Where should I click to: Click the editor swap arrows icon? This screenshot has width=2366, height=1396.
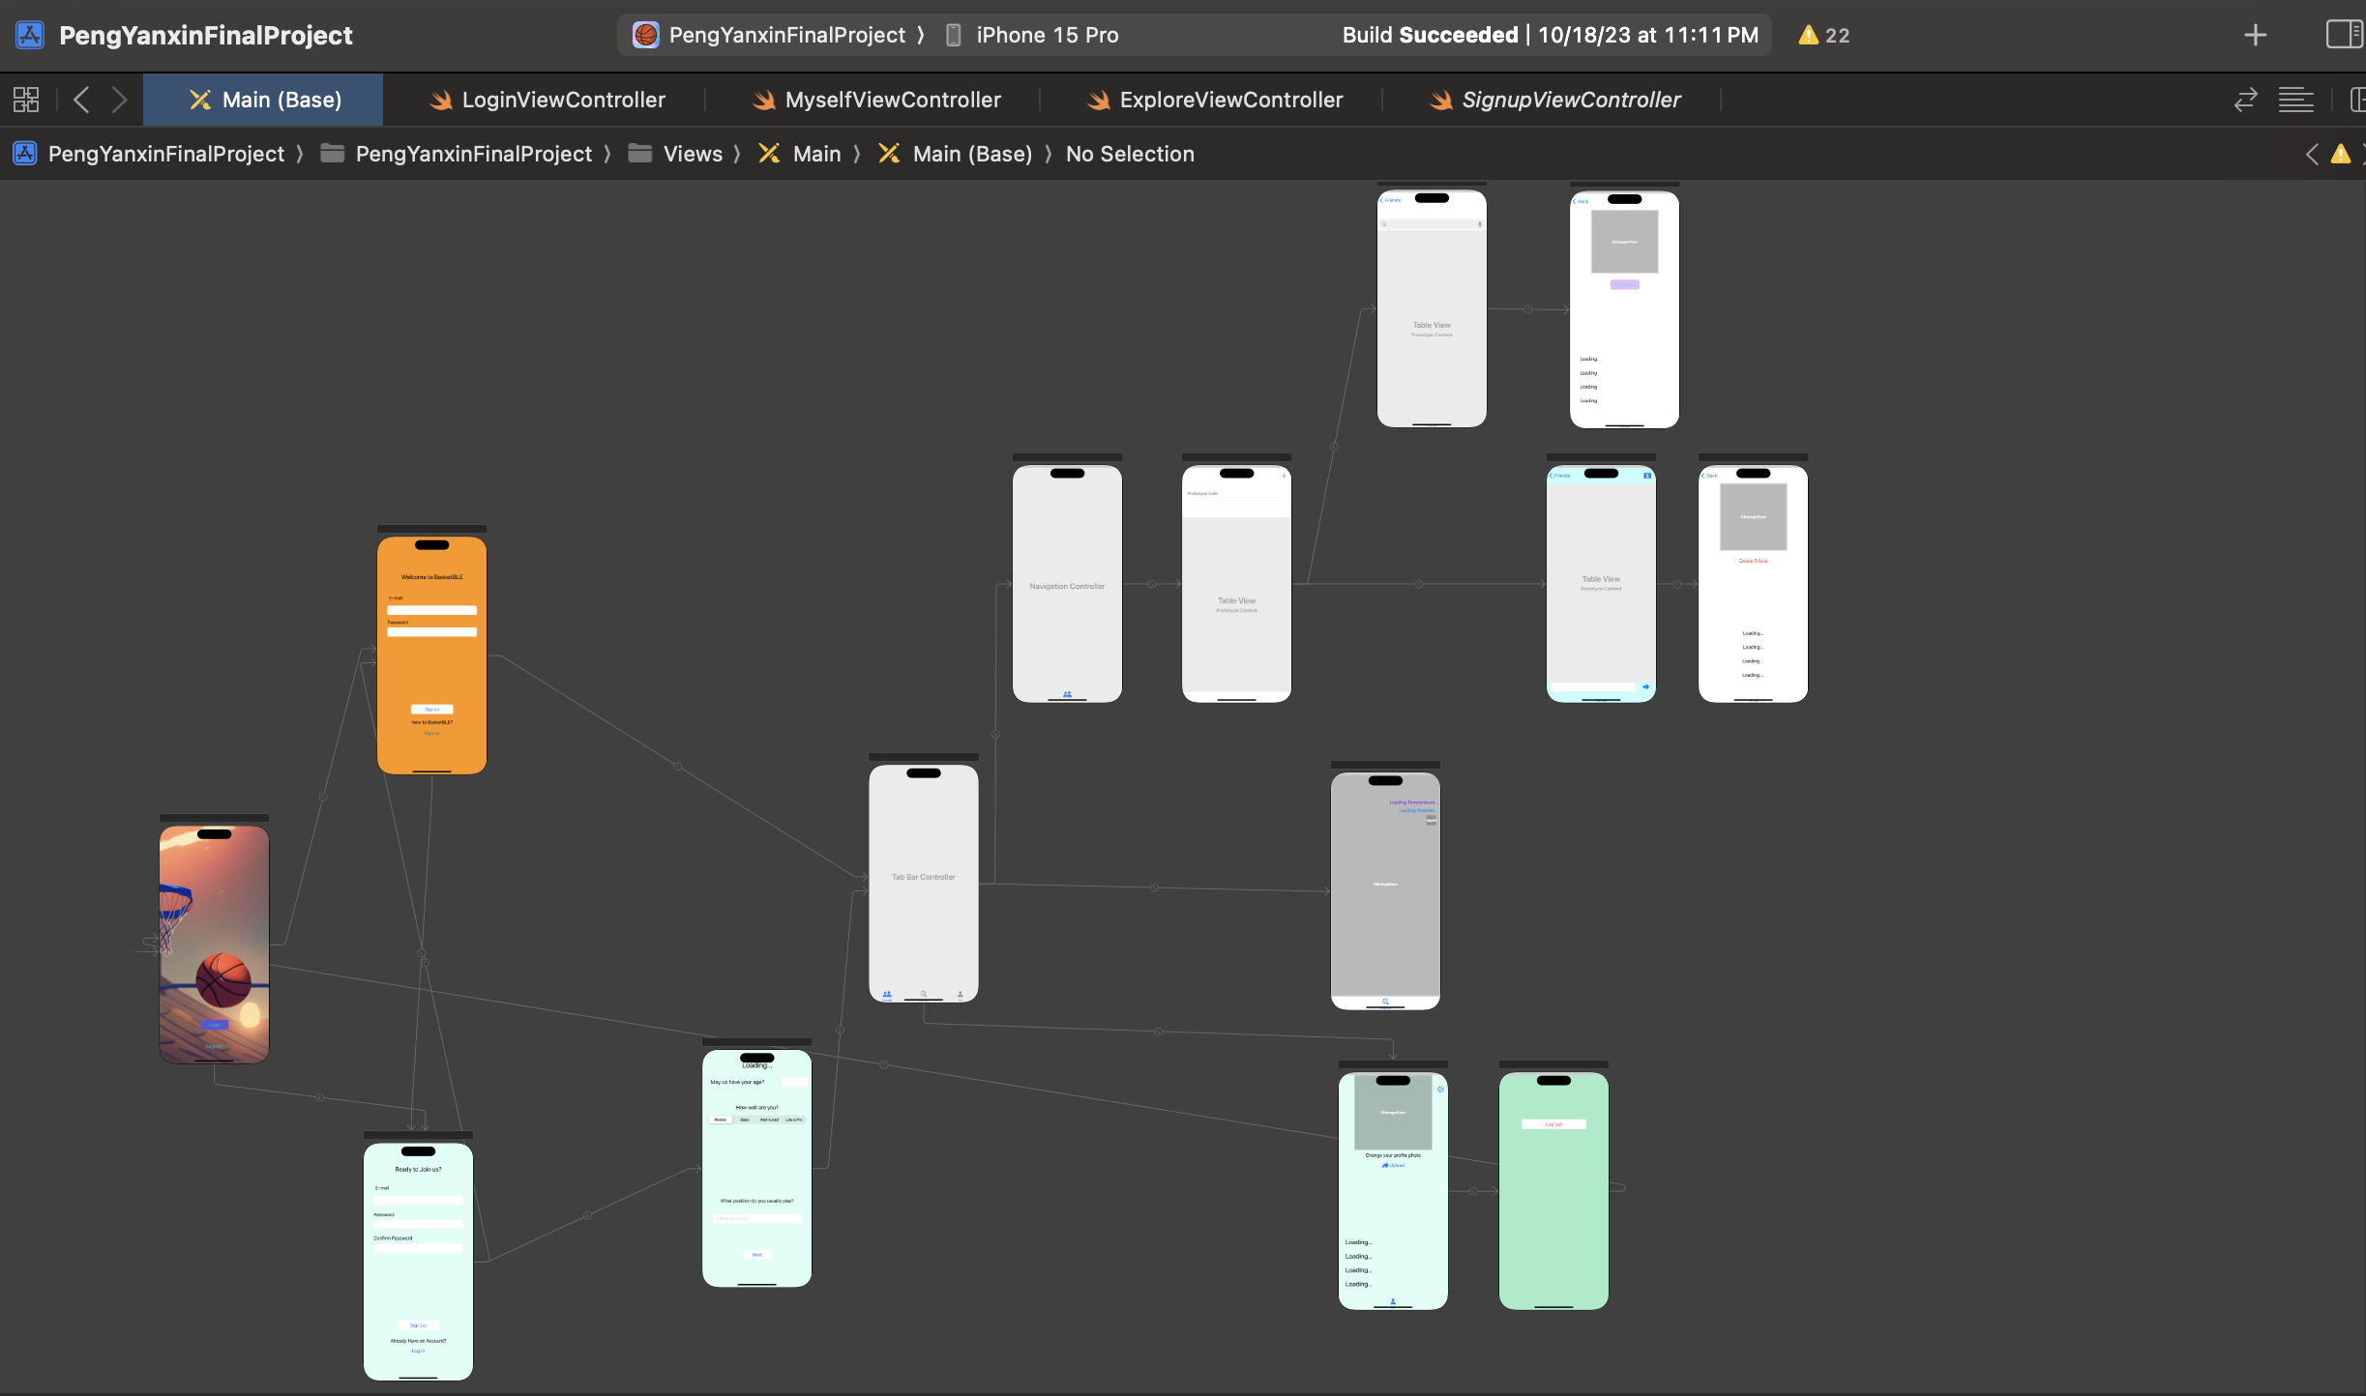pyautogui.click(x=2245, y=100)
